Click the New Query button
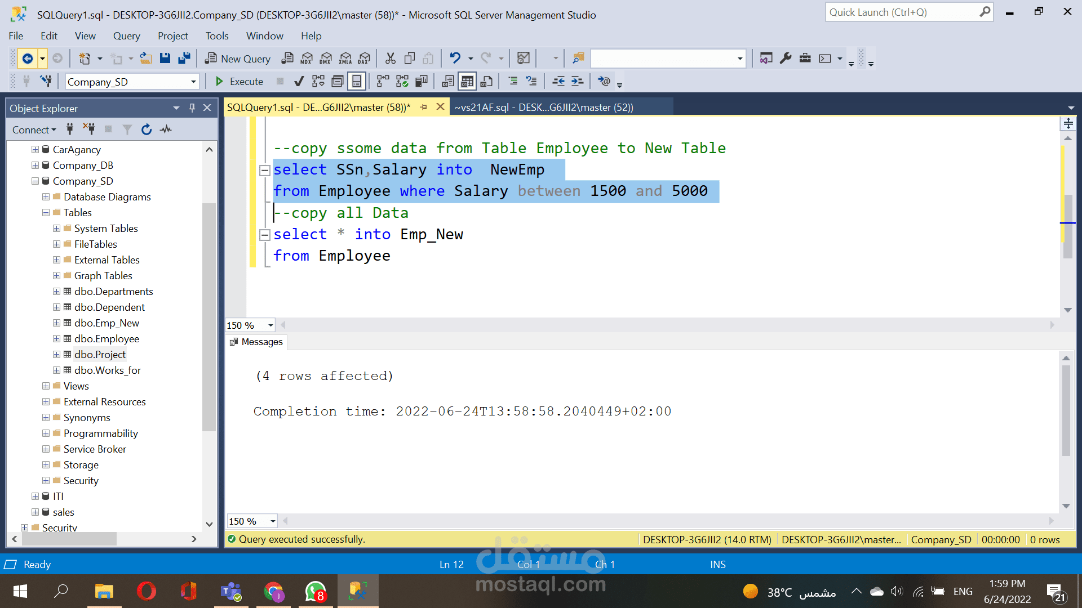 pyautogui.click(x=238, y=59)
